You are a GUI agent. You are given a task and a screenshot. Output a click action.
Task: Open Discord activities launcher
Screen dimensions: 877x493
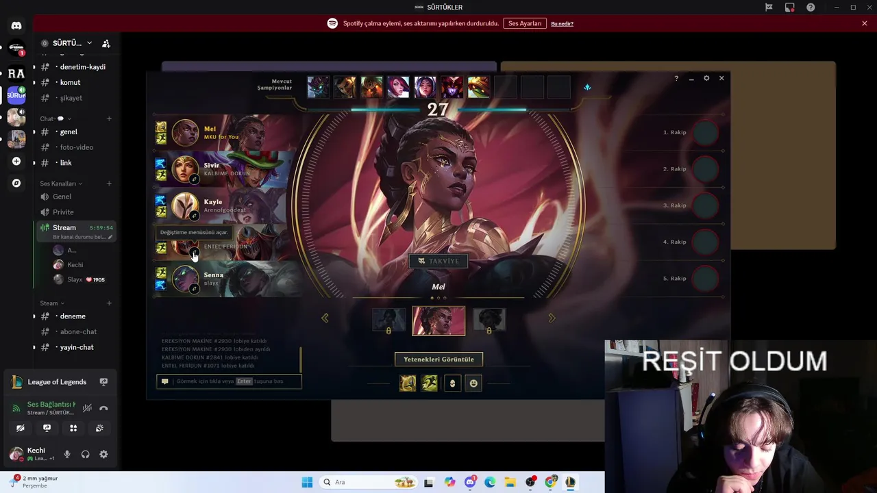[73, 428]
